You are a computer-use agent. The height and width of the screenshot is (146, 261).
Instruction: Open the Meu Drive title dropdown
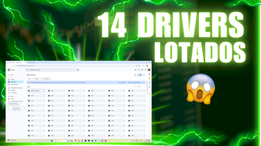32,75
